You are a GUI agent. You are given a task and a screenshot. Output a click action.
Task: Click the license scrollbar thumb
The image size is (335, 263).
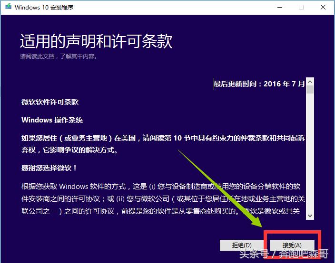(x=310, y=90)
